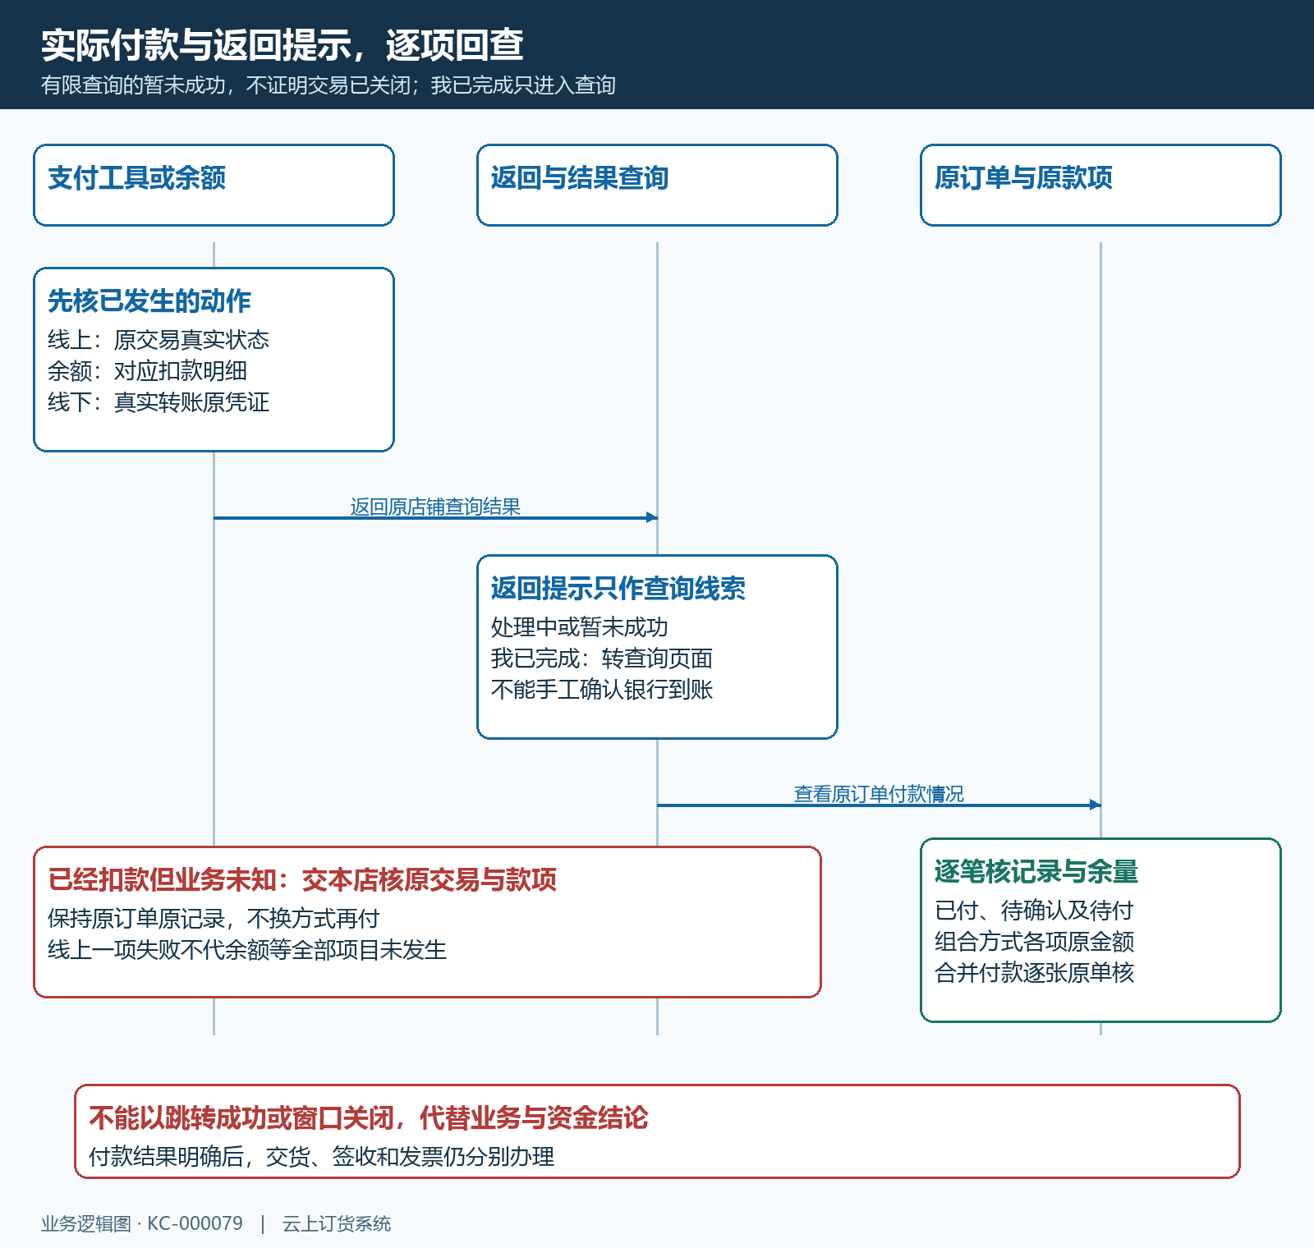This screenshot has height=1248, width=1314.
Task: Click arrow label 查看原订单付款情况
Action: 879,794
